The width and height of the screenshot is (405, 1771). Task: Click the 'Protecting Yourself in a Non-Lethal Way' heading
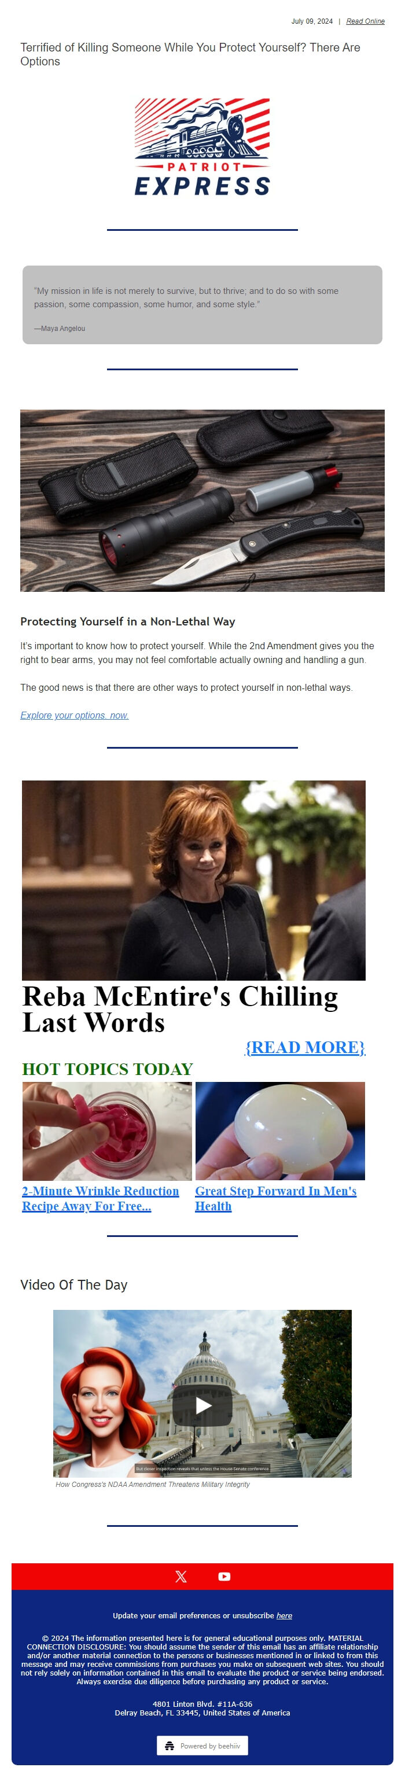(x=127, y=621)
